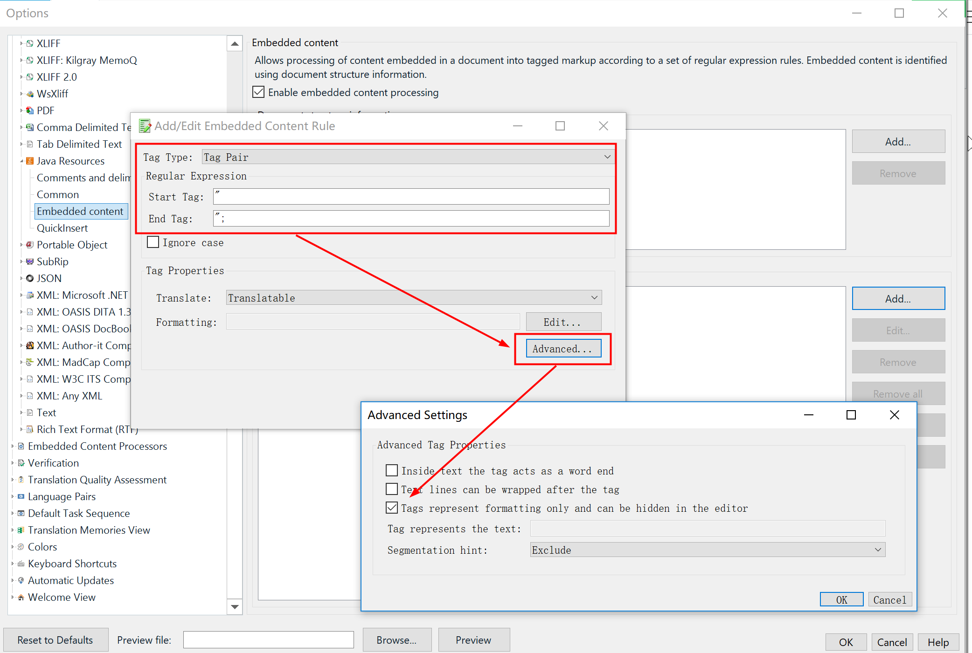Image resolution: width=972 pixels, height=653 pixels.
Task: Uncheck Enable embedded content processing
Action: tap(258, 92)
